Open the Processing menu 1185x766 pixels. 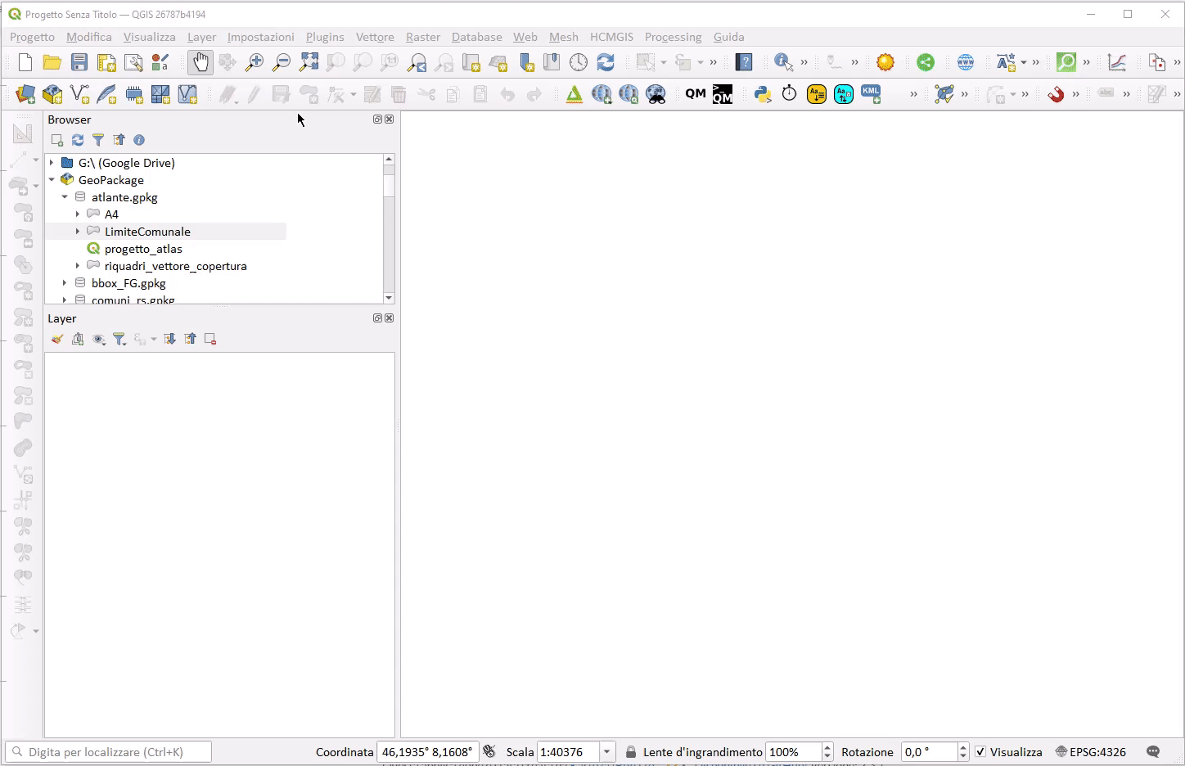point(673,37)
